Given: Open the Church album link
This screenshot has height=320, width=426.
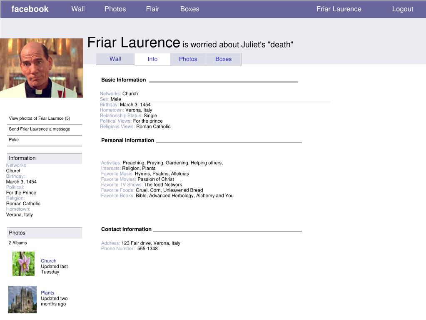Looking at the screenshot, I should click(49, 261).
